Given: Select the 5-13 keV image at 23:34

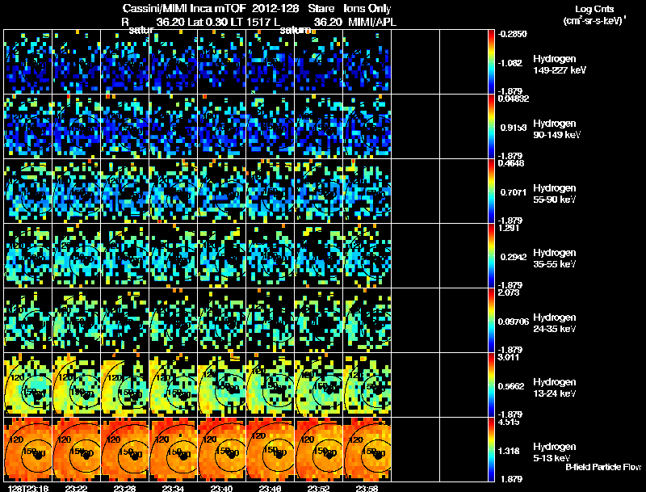Looking at the screenshot, I should tap(174, 449).
